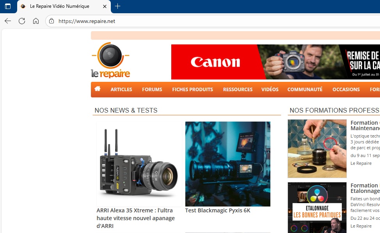Click the Canon advertisement banner
The width and height of the screenshot is (380, 233).
click(275, 62)
